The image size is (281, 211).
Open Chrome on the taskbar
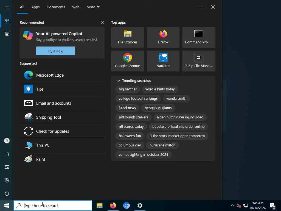point(126,206)
